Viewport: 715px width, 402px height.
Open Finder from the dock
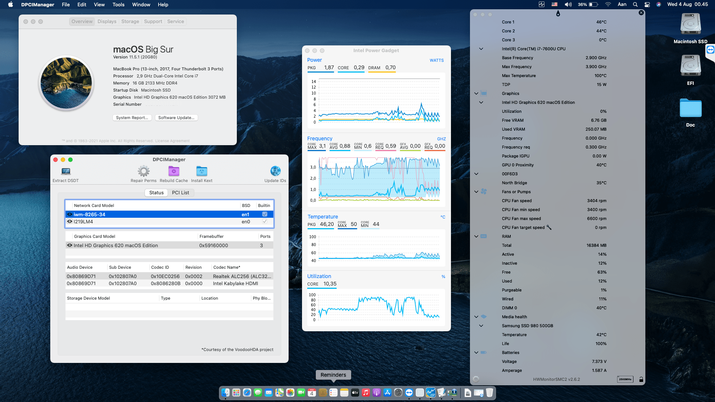pos(225,393)
